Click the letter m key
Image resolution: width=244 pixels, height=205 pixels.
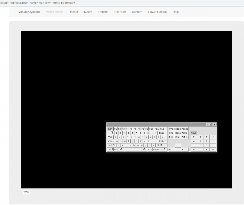point(142,145)
